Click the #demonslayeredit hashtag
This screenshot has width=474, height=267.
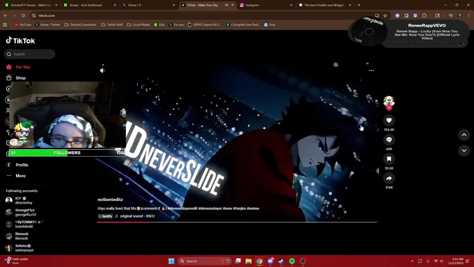(x=182, y=208)
